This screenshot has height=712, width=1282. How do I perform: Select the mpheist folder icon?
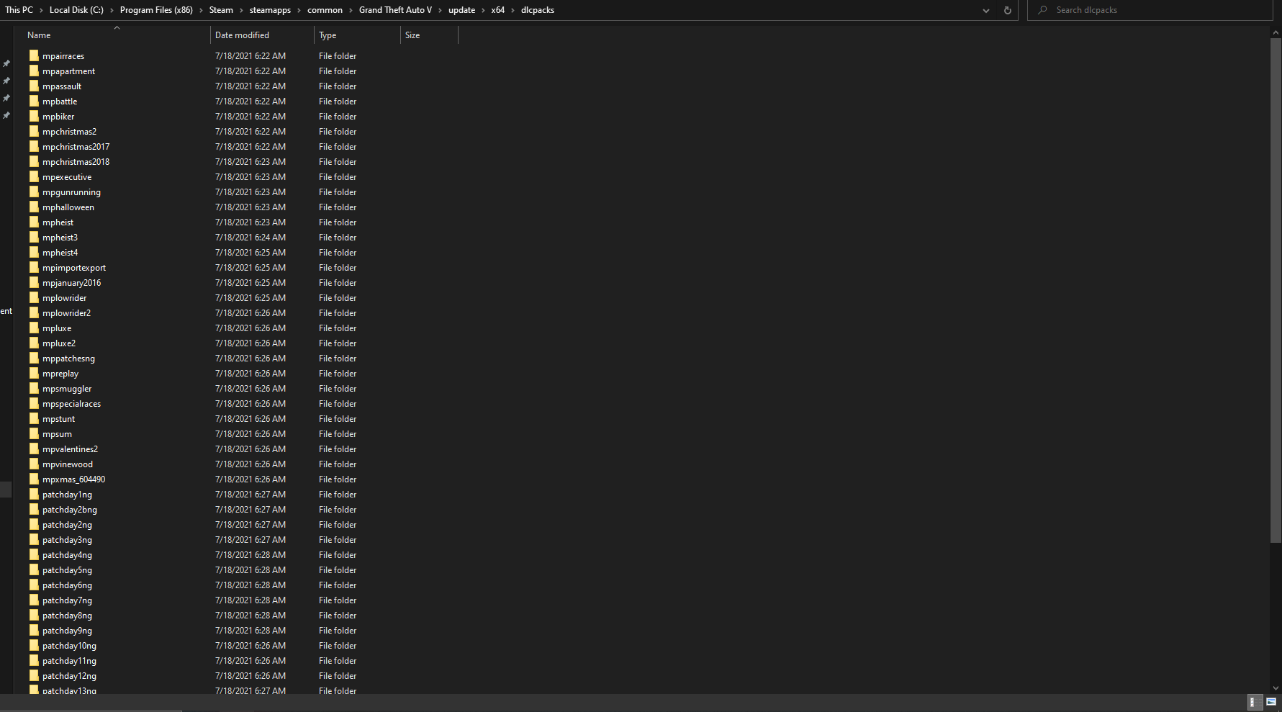pos(34,222)
